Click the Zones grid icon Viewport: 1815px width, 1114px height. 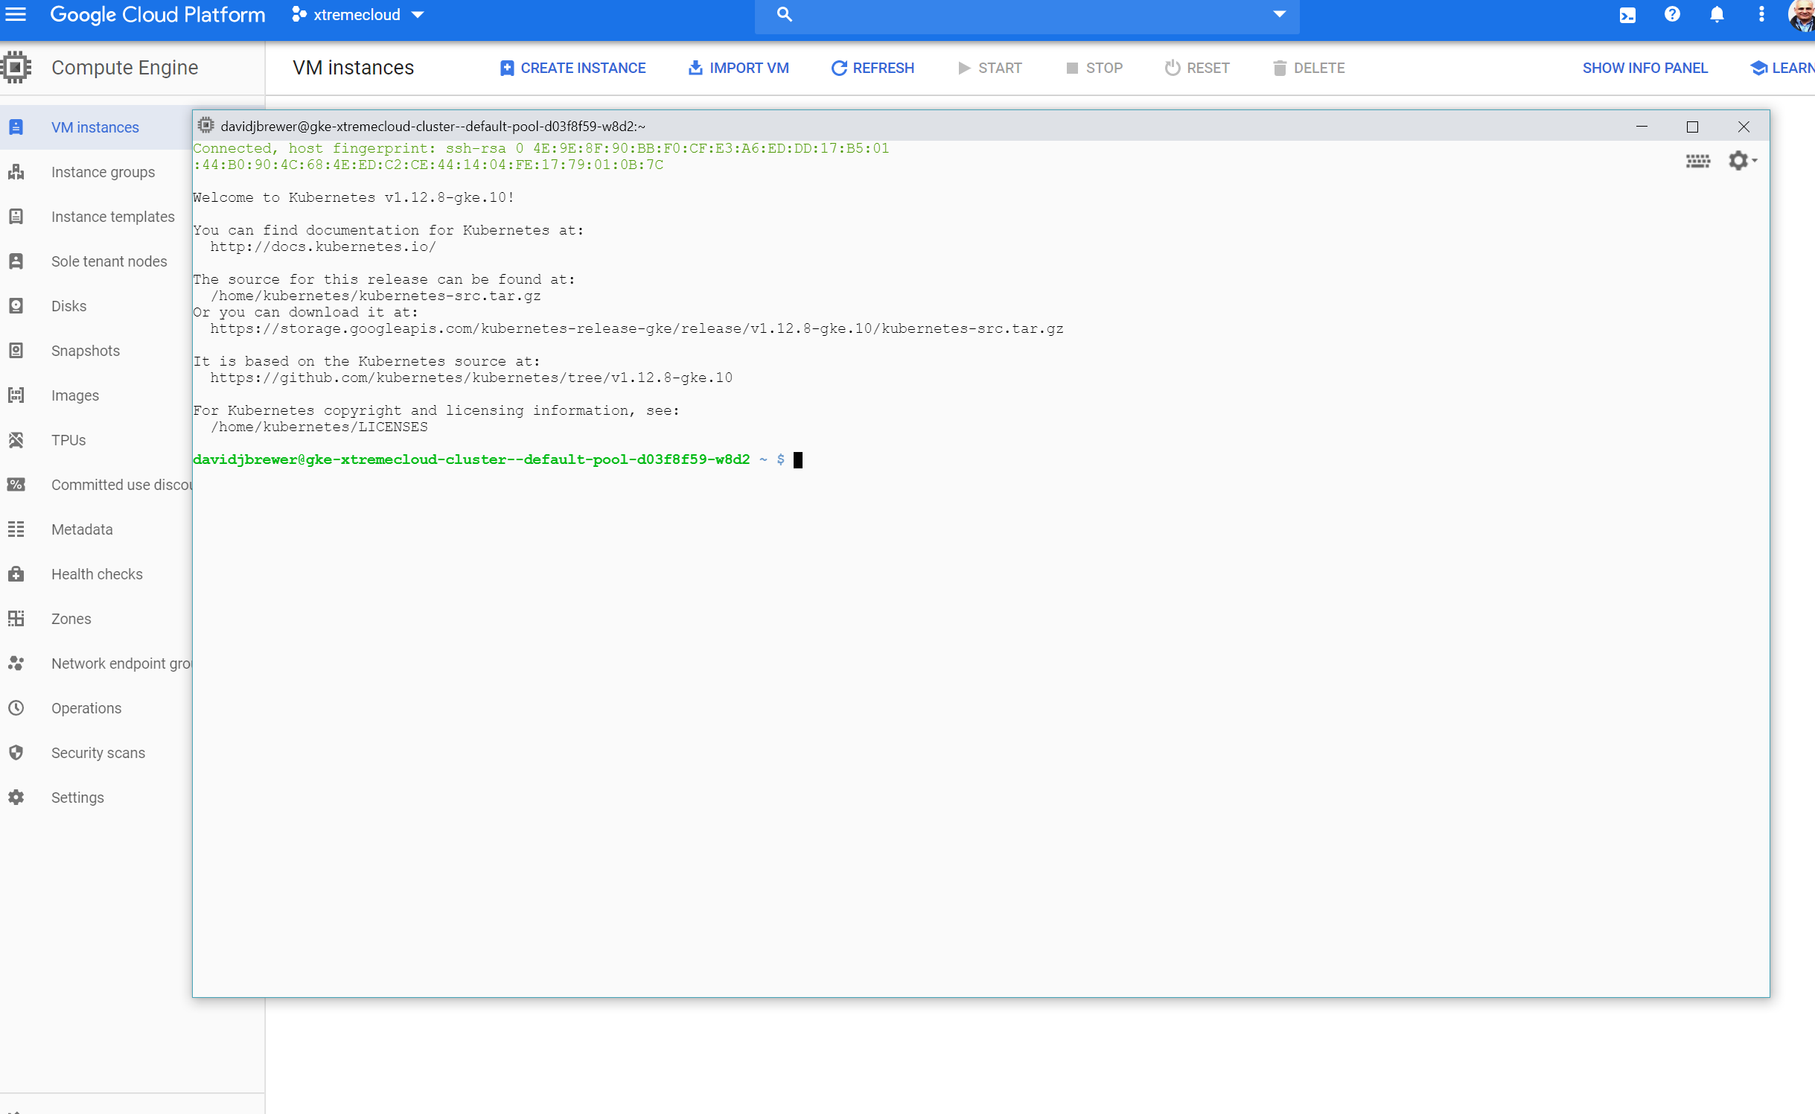(16, 619)
